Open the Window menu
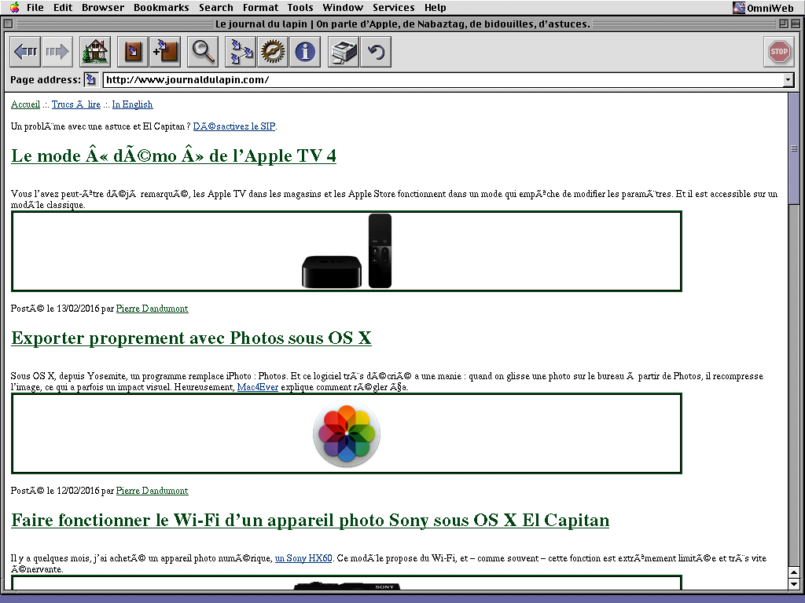 click(x=343, y=7)
